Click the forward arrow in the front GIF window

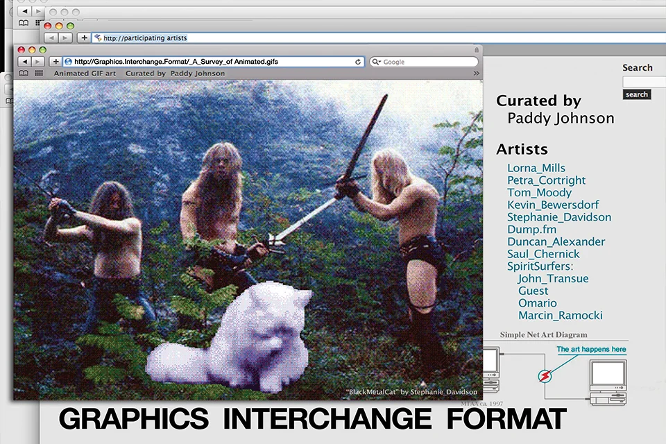point(37,62)
